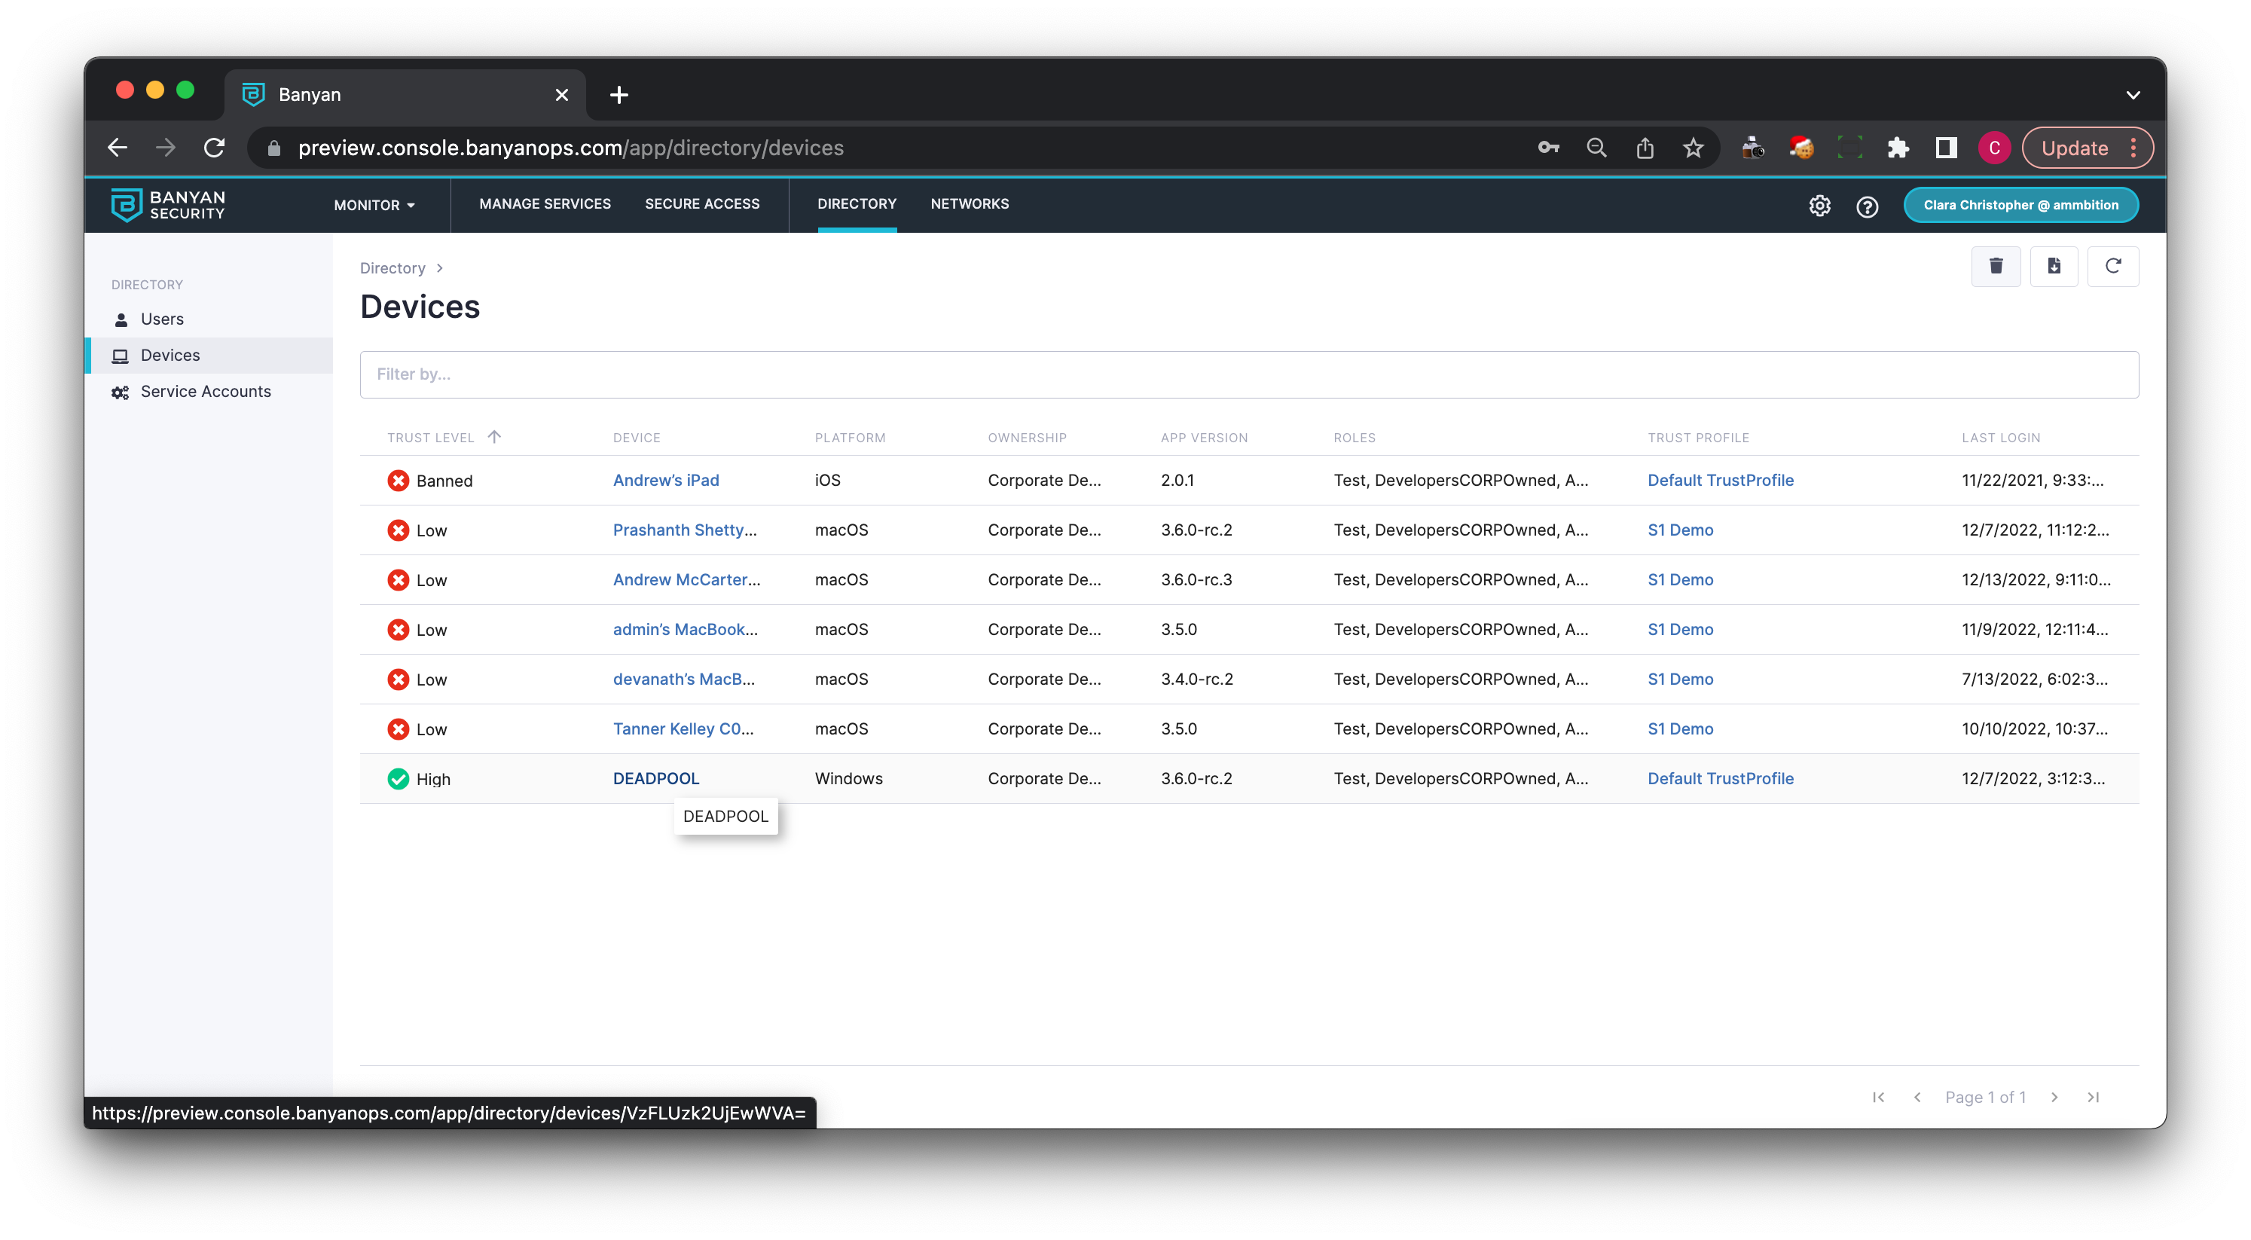The image size is (2251, 1240).
Task: Click the Banyan Security logo
Action: coord(168,206)
